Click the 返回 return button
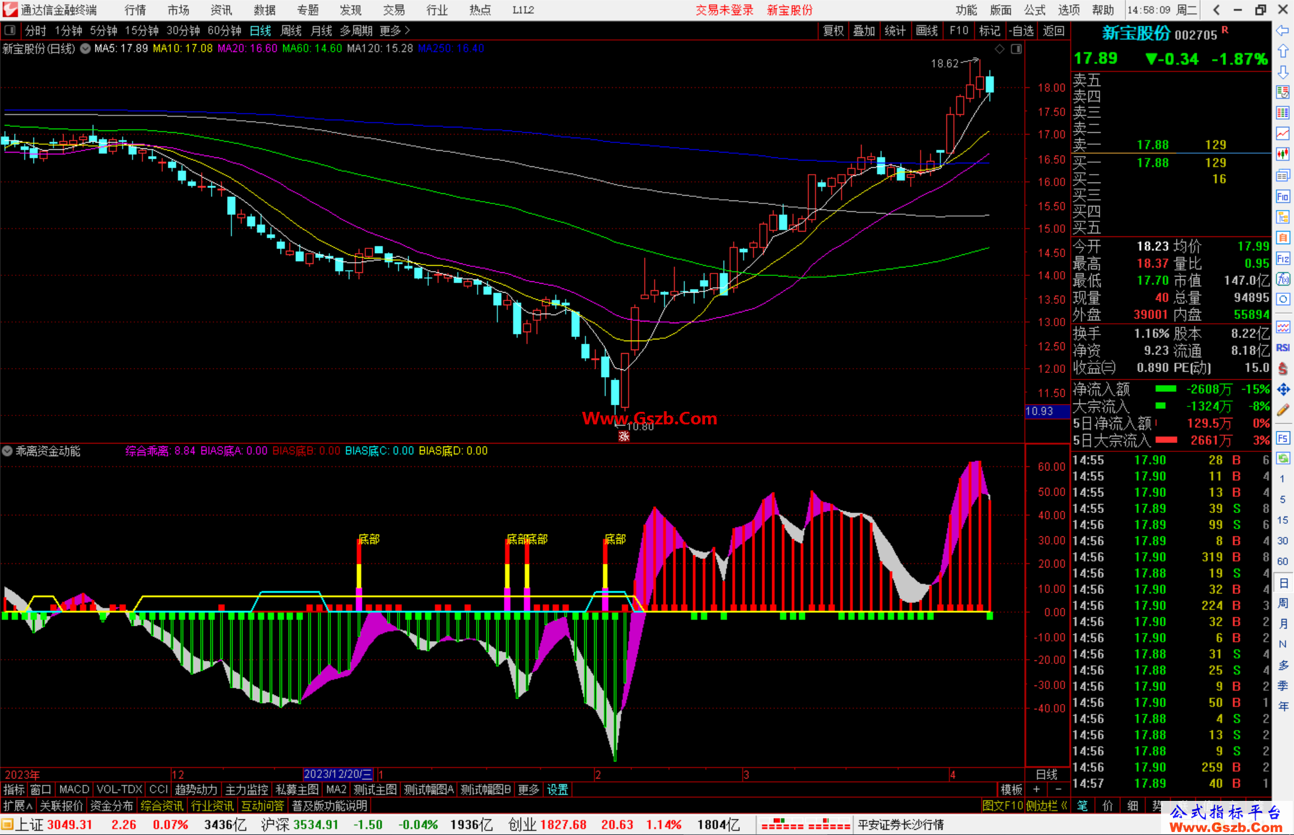Image resolution: width=1294 pixels, height=835 pixels. [1053, 31]
